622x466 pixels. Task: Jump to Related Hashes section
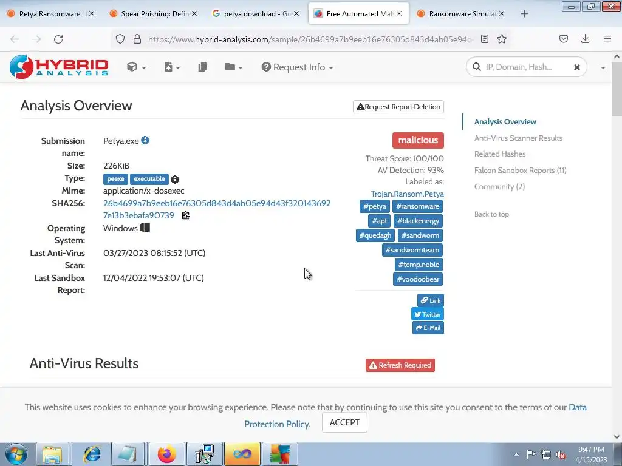(x=500, y=154)
